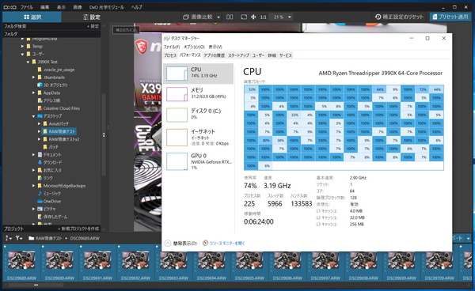Expand the Aviutlバッチ folder
Image resolution: width=475 pixels, height=291 pixels.
coord(39,123)
